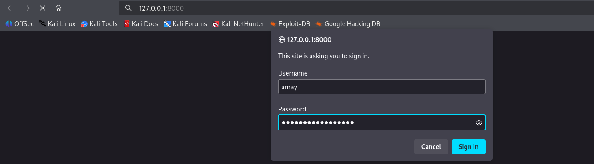The width and height of the screenshot is (594, 164).
Task: Submit credentials with Sign in button
Action: tap(469, 147)
